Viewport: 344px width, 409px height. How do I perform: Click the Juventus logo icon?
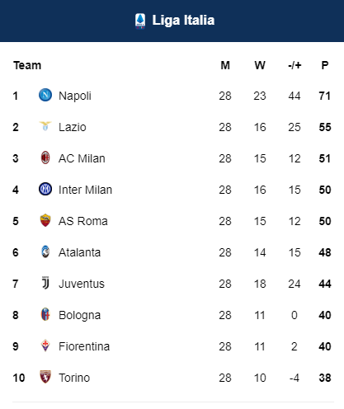point(45,283)
